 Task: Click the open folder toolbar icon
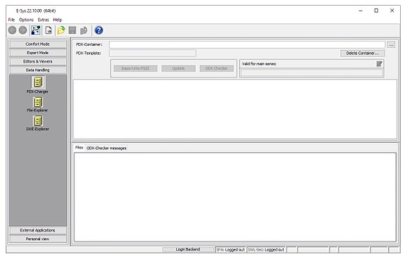pos(61,30)
